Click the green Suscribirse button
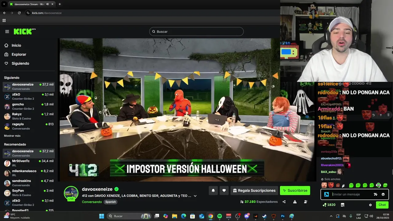This screenshot has height=221, width=393. [295, 191]
